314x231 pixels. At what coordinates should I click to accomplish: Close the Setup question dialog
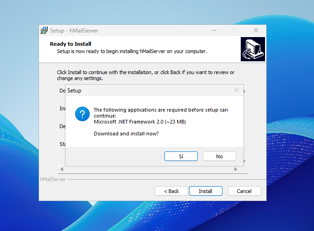coord(237,90)
